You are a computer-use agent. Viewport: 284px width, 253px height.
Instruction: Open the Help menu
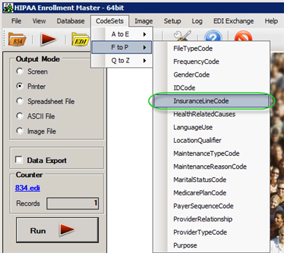(x=271, y=21)
